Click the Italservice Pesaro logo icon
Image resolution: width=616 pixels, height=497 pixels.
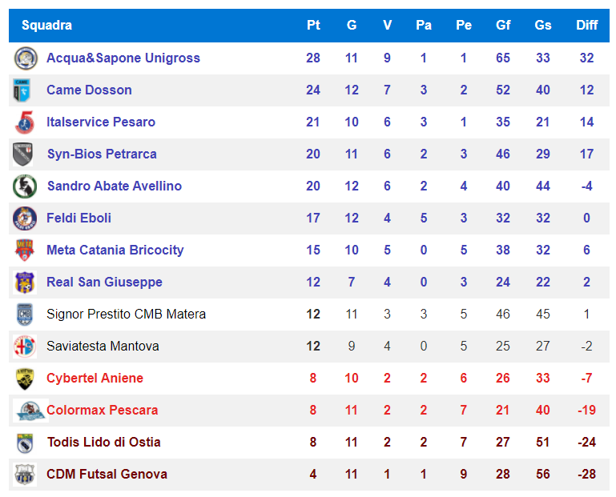coord(25,122)
